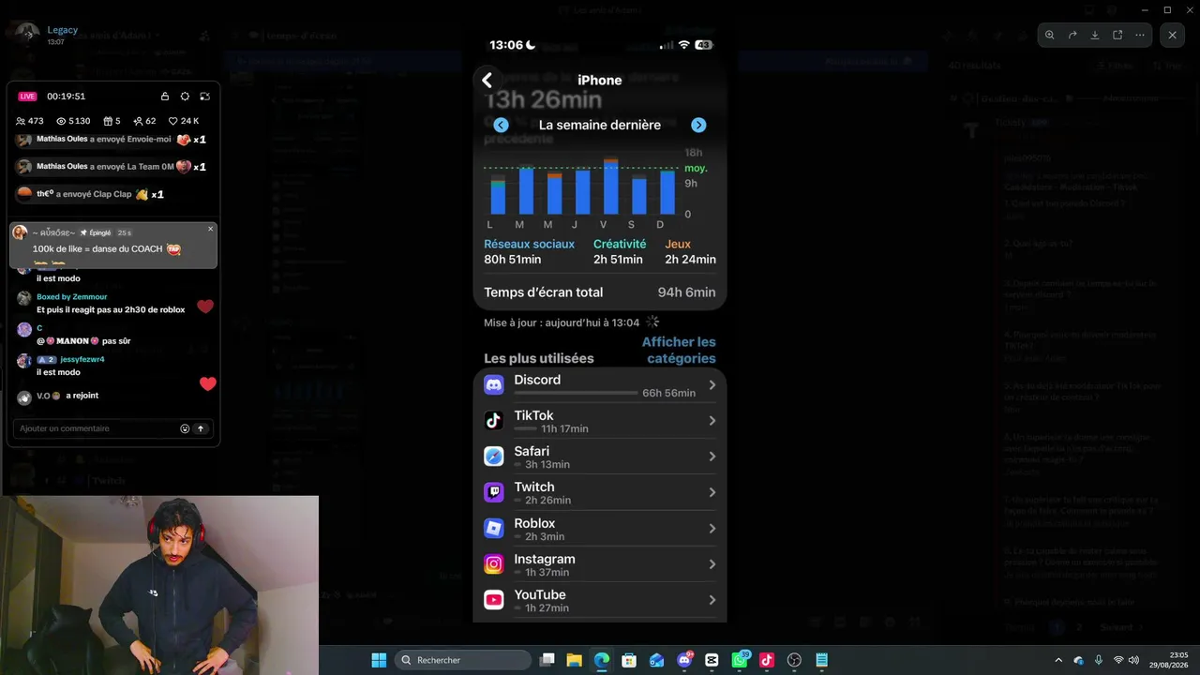Click the Discord app icon in the list
1200x675 pixels.
[494, 384]
